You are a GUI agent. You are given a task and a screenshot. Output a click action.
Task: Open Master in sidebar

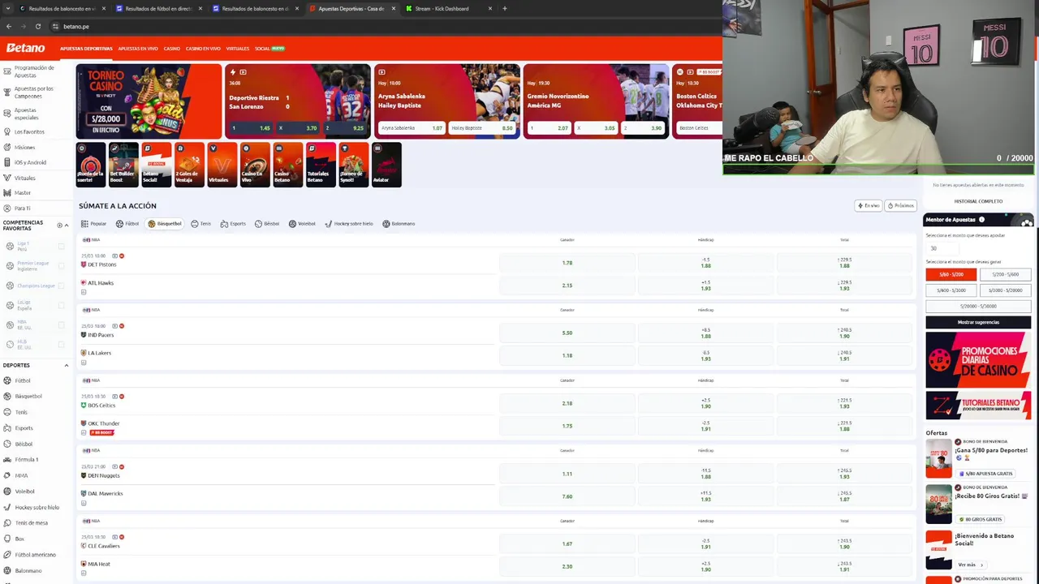click(22, 193)
